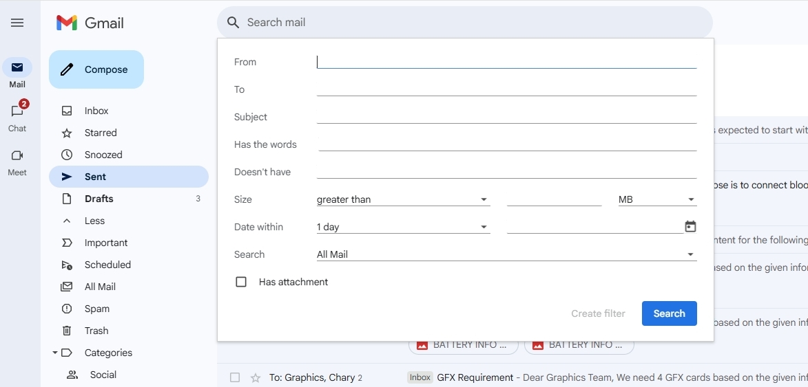This screenshot has height=387, width=808.
Task: Click the Sent arrow icon
Action: (x=67, y=177)
